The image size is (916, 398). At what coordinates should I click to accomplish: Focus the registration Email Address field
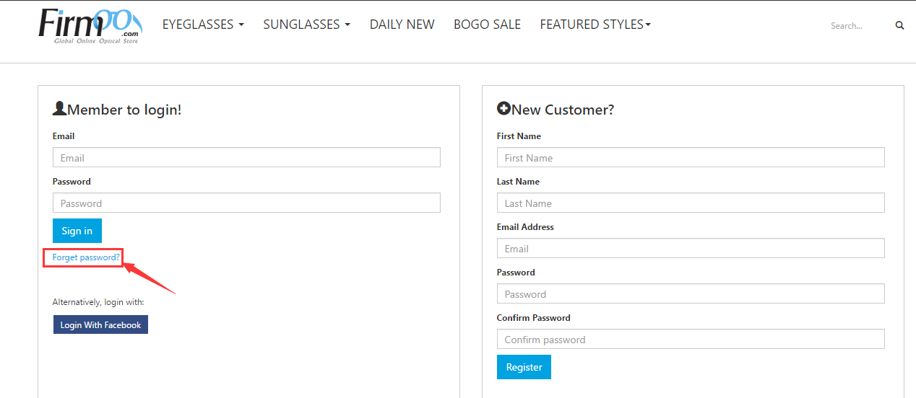tap(691, 248)
